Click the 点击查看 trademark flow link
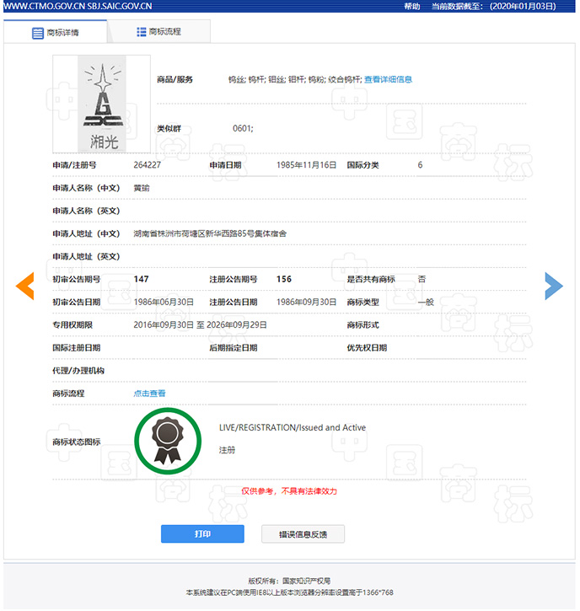The image size is (580, 611). click(149, 394)
